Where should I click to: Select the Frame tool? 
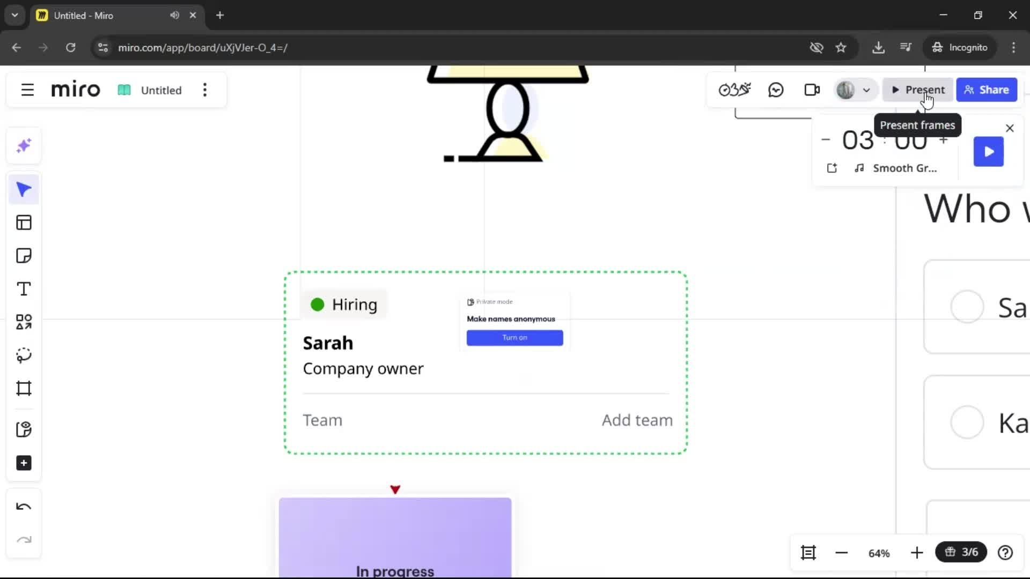[x=24, y=388]
